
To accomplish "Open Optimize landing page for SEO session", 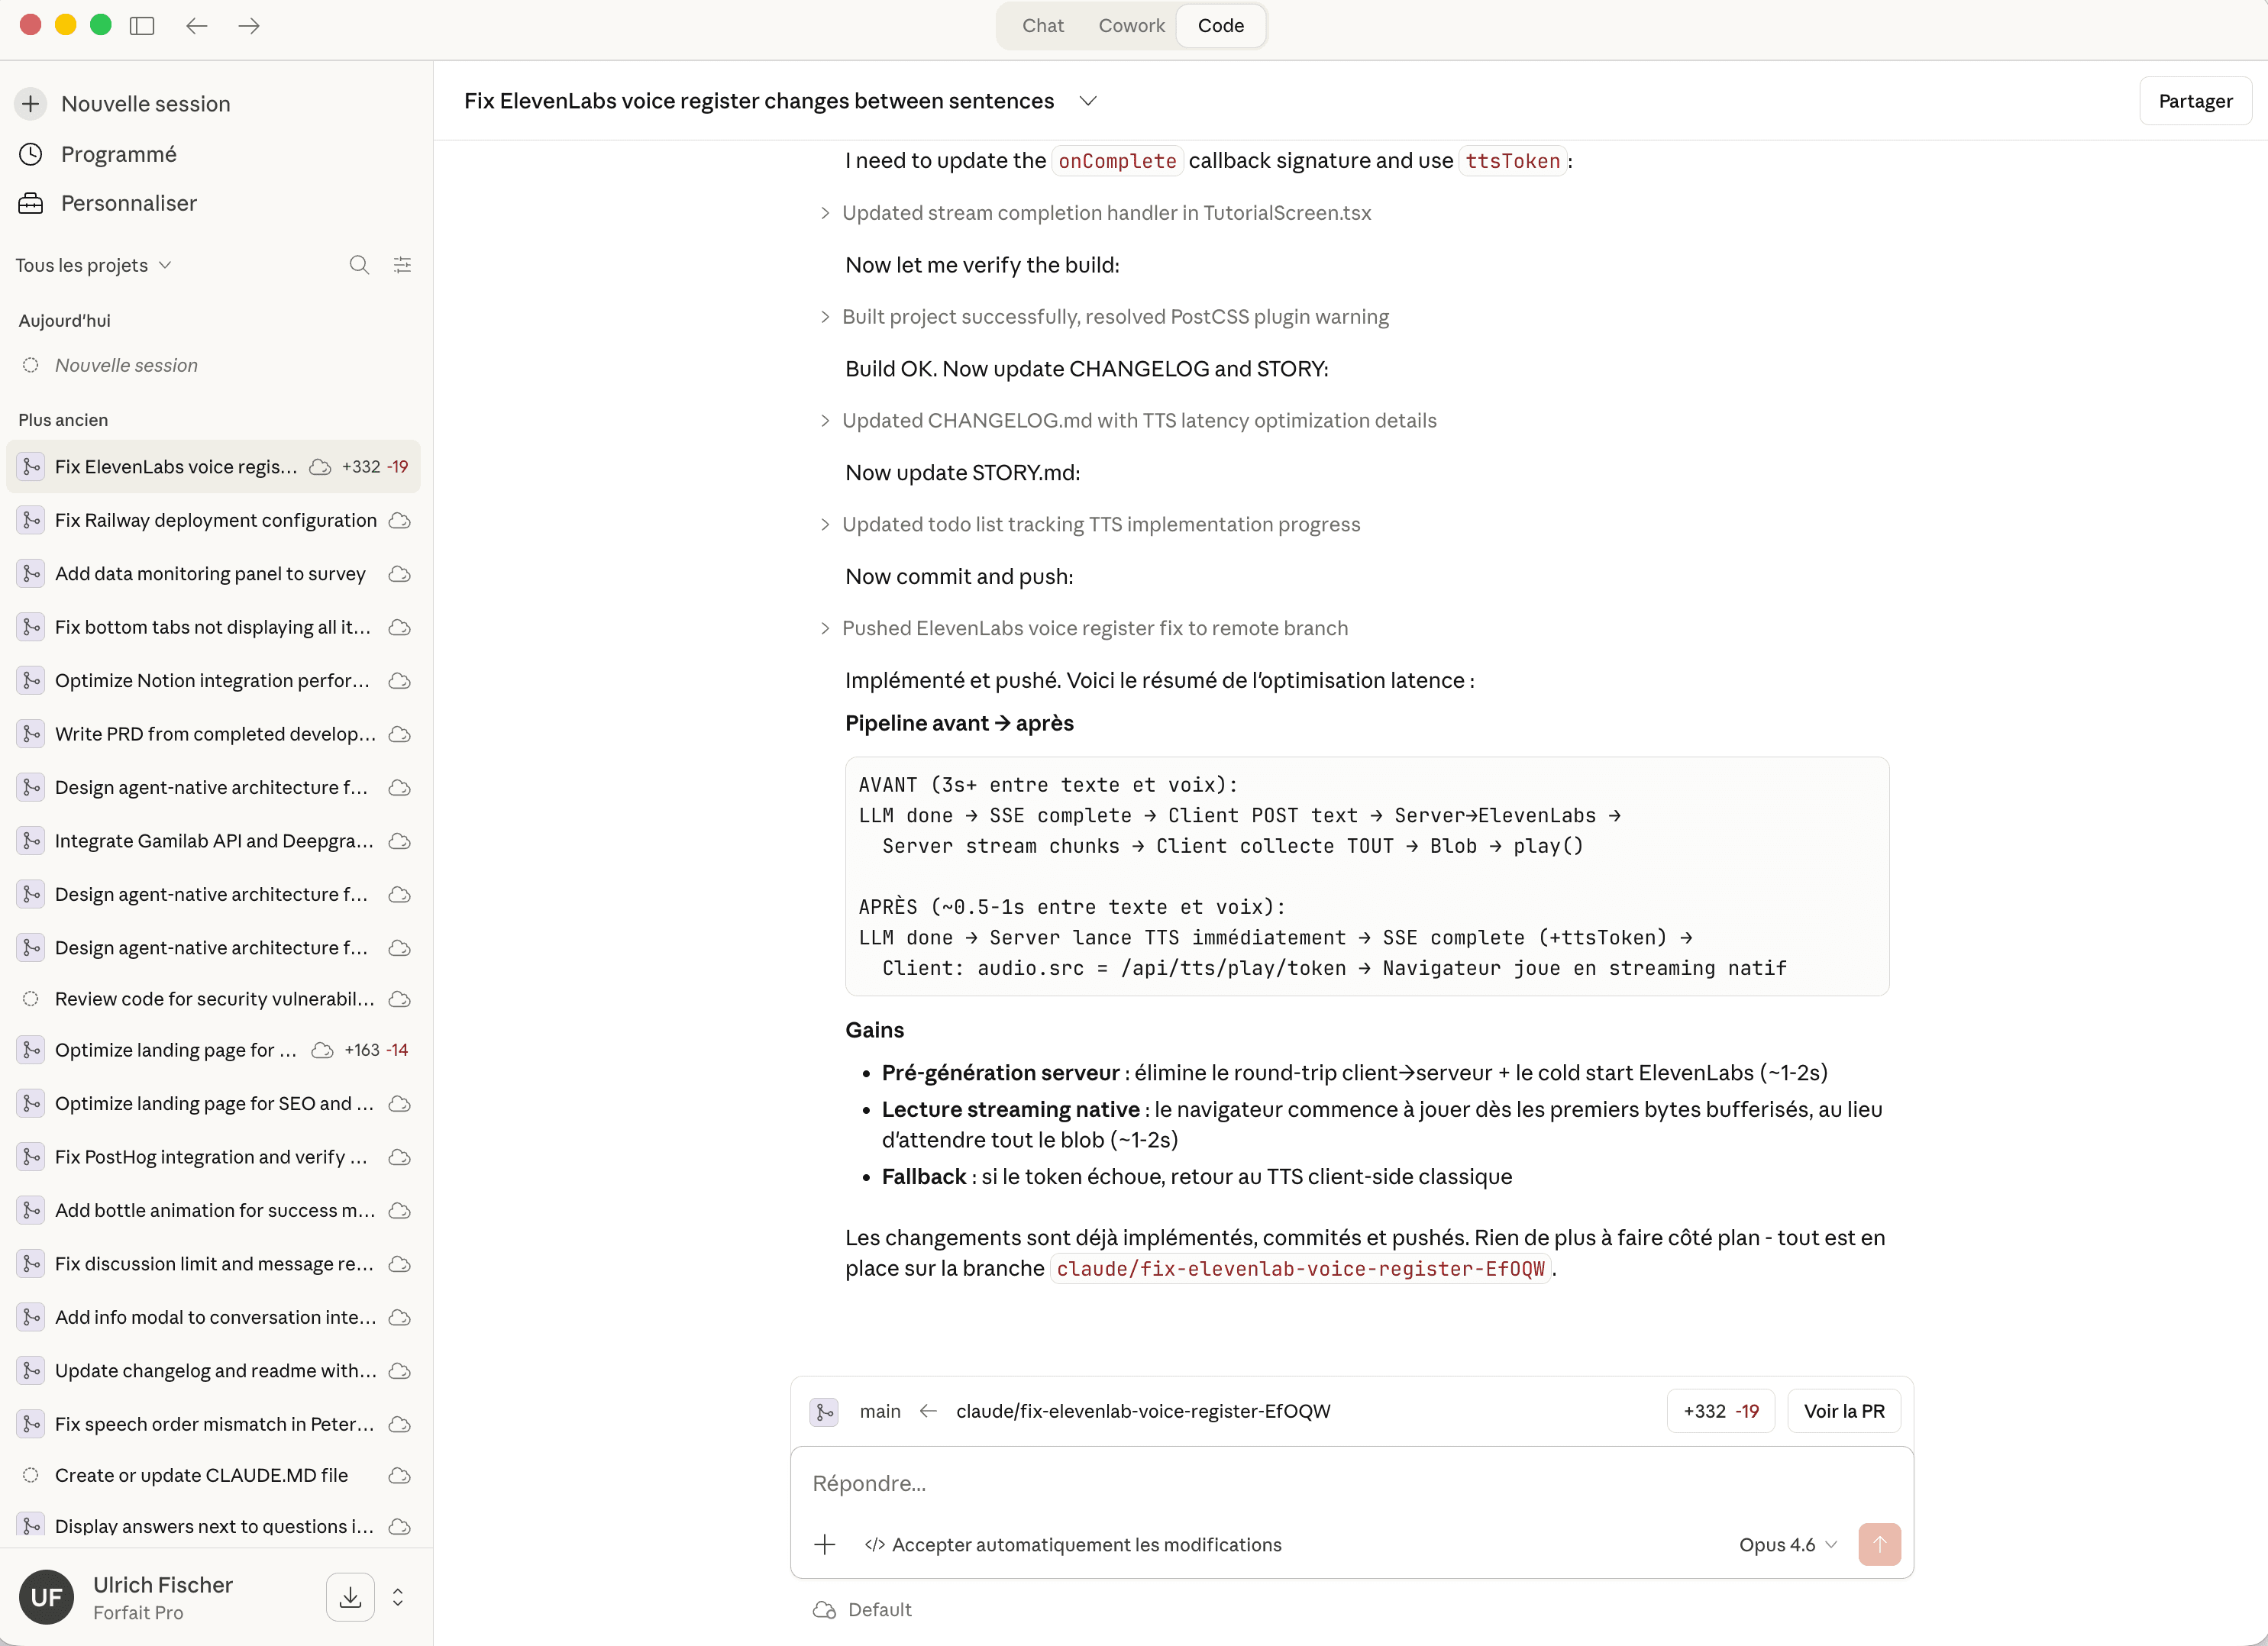I will coord(213,1103).
